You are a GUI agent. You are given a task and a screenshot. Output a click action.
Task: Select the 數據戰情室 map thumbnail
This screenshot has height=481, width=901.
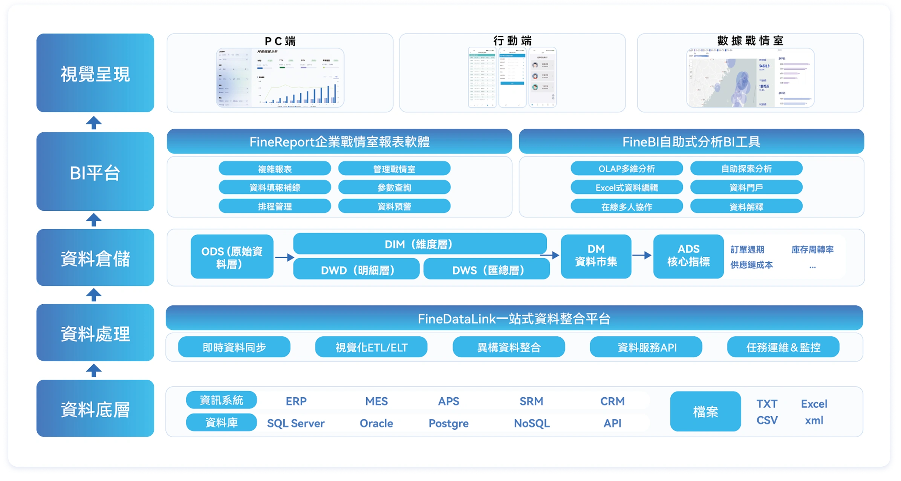click(x=750, y=78)
